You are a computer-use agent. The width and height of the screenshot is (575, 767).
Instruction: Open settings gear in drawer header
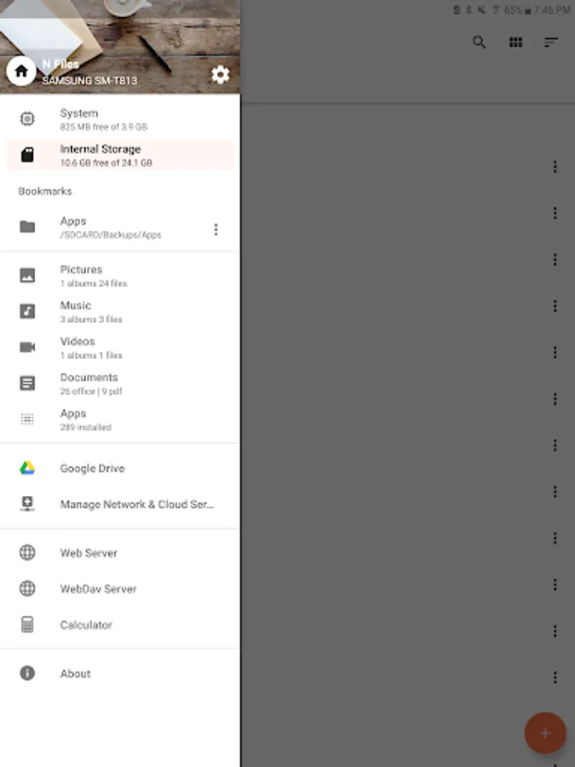[221, 74]
